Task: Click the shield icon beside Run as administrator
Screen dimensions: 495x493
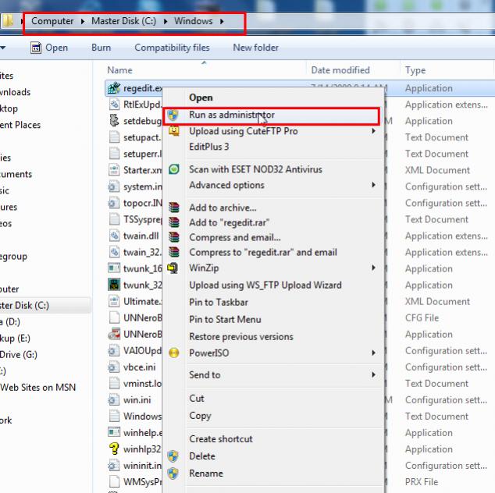Action: [x=173, y=115]
